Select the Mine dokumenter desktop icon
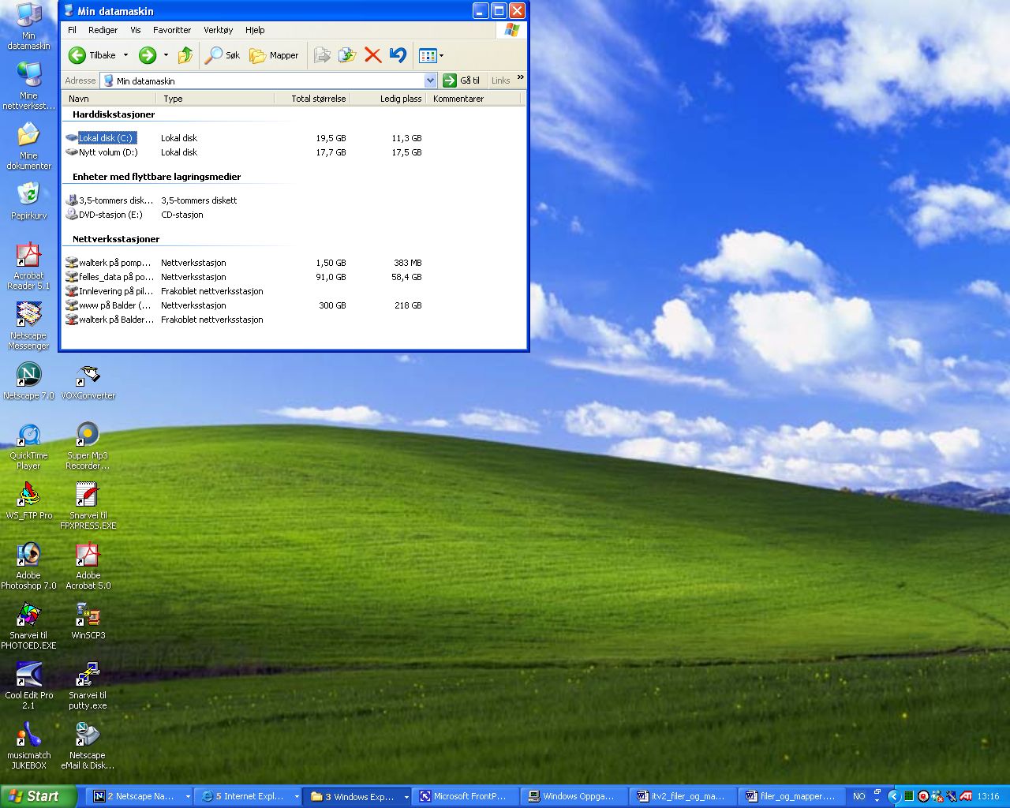 [29, 146]
